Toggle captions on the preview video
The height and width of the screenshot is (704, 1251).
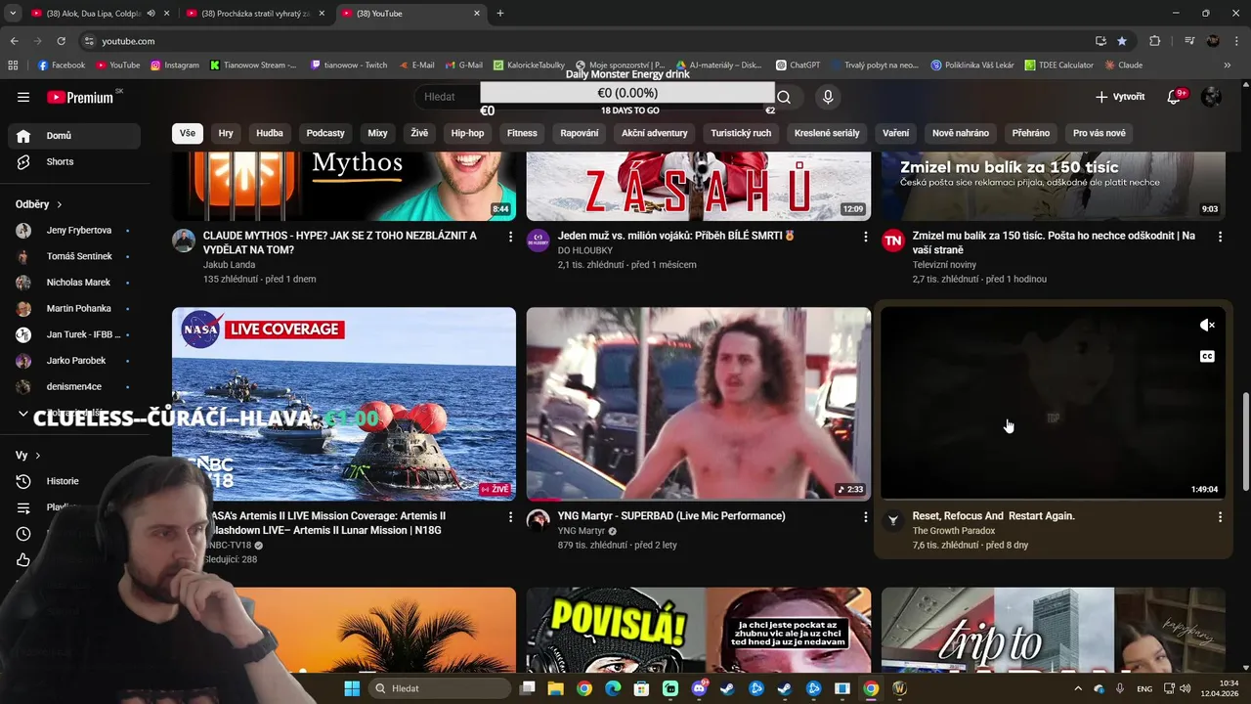pos(1207,357)
